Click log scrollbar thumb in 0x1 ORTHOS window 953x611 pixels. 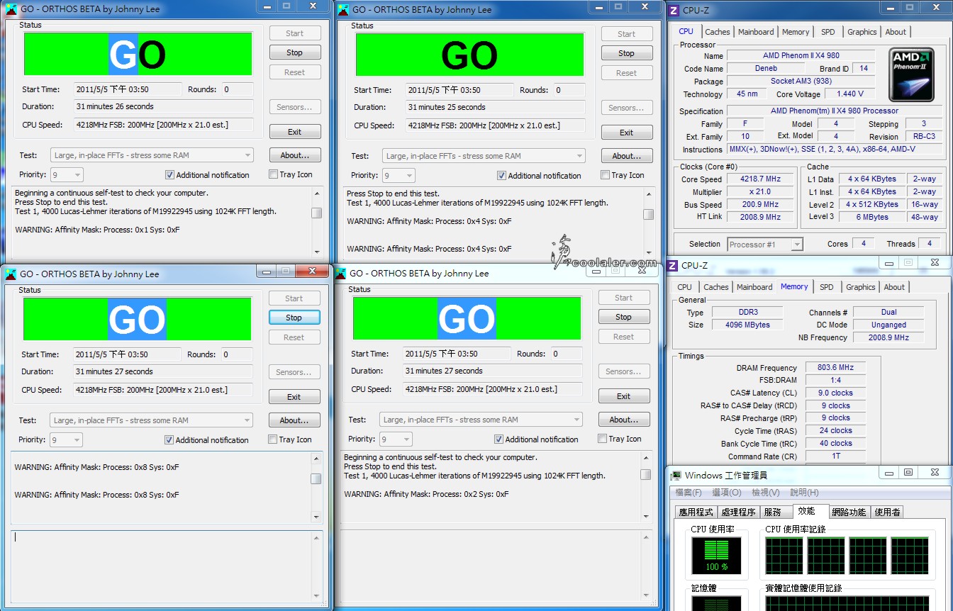pyautogui.click(x=317, y=213)
